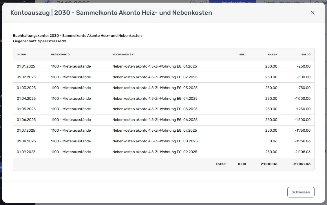Select the DATUM column header
Image resolution: width=327 pixels, height=205 pixels.
(21, 55)
